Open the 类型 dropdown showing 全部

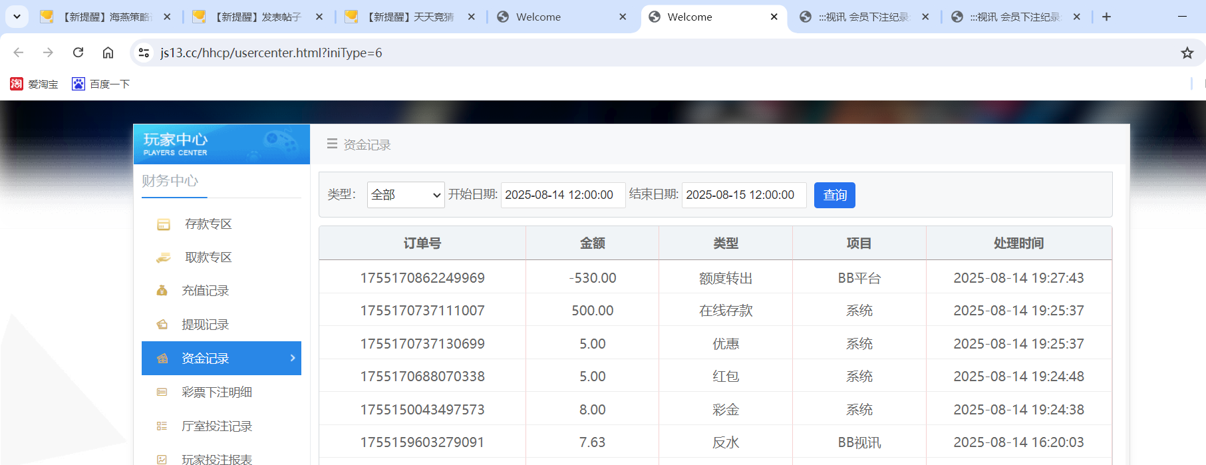click(405, 195)
